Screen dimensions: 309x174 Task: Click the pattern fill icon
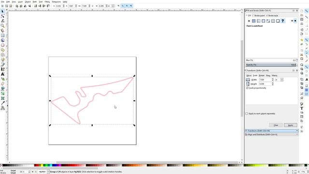(273, 21)
